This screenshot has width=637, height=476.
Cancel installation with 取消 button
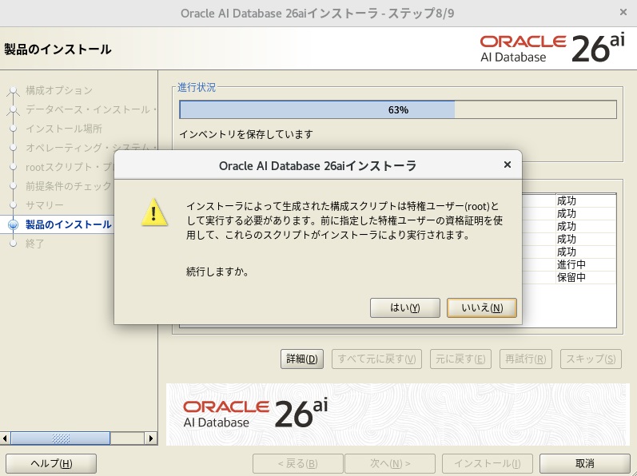tap(584, 463)
